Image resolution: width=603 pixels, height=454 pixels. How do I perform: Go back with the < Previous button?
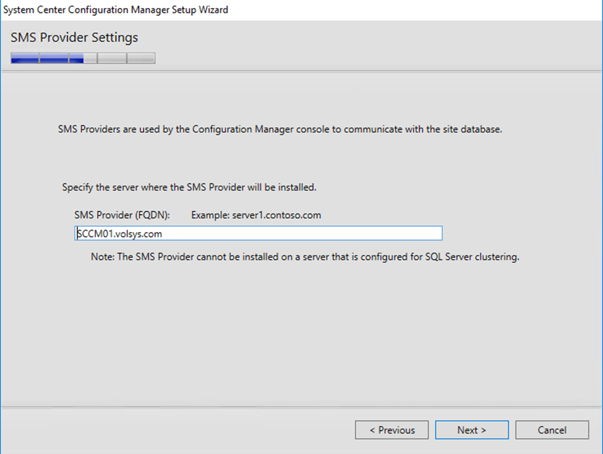click(x=392, y=430)
